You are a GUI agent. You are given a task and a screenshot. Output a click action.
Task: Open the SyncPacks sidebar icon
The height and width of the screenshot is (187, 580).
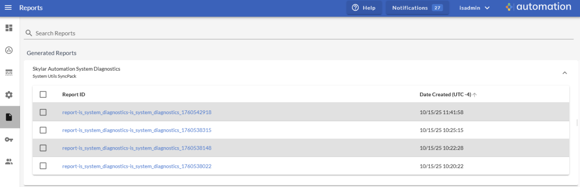click(8, 50)
